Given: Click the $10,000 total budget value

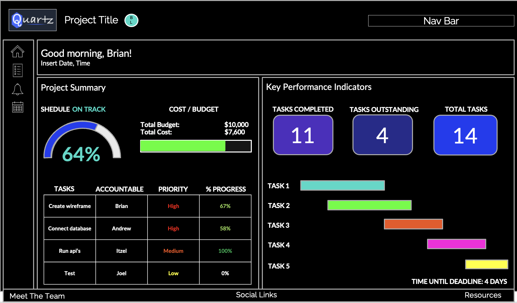Looking at the screenshot, I should [x=236, y=125].
